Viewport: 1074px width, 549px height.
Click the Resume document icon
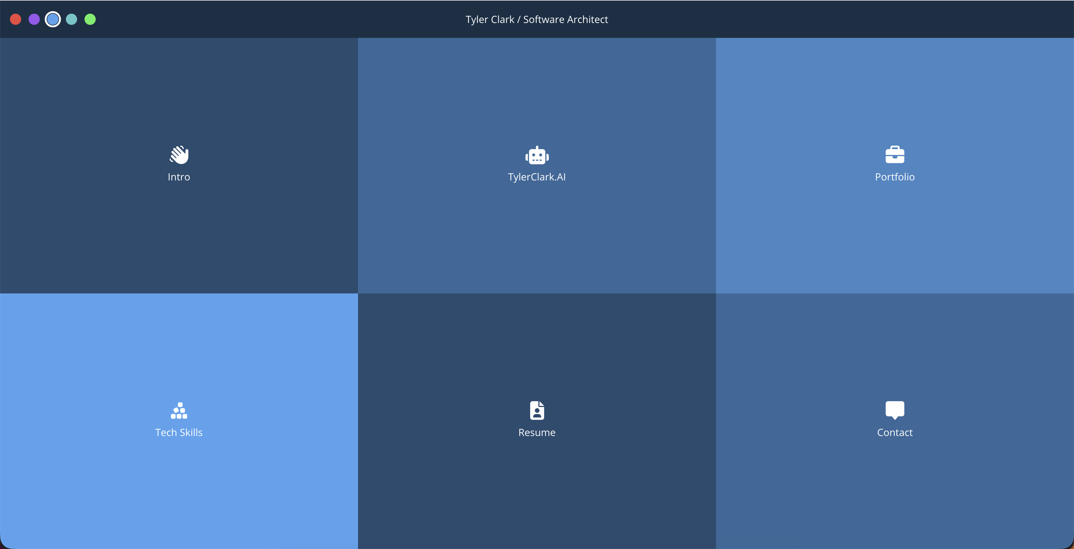pyautogui.click(x=537, y=410)
